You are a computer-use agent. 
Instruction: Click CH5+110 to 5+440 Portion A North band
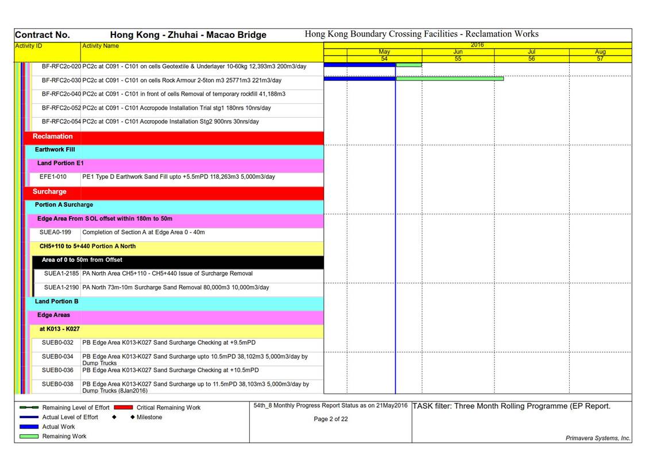[177, 248]
